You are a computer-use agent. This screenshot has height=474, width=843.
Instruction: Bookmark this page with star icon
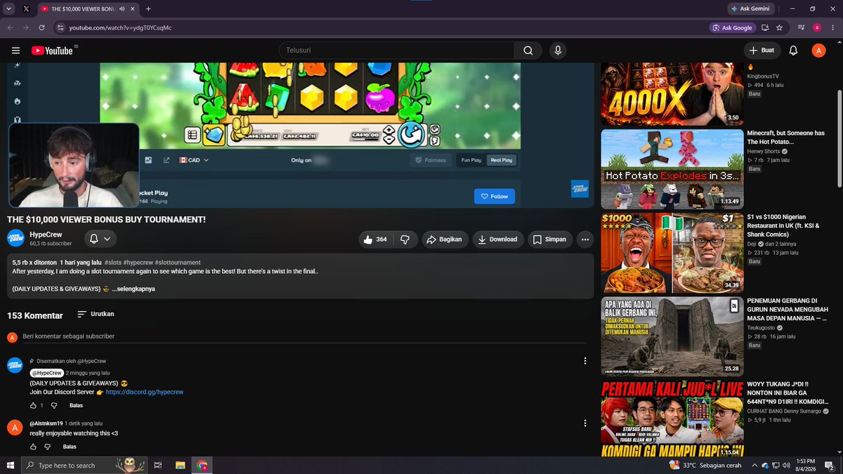click(779, 28)
